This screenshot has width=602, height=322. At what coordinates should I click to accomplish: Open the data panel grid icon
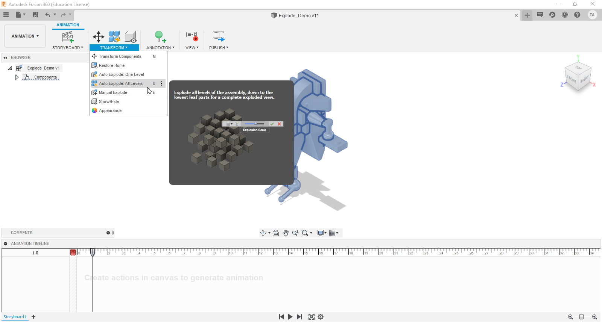point(6,15)
